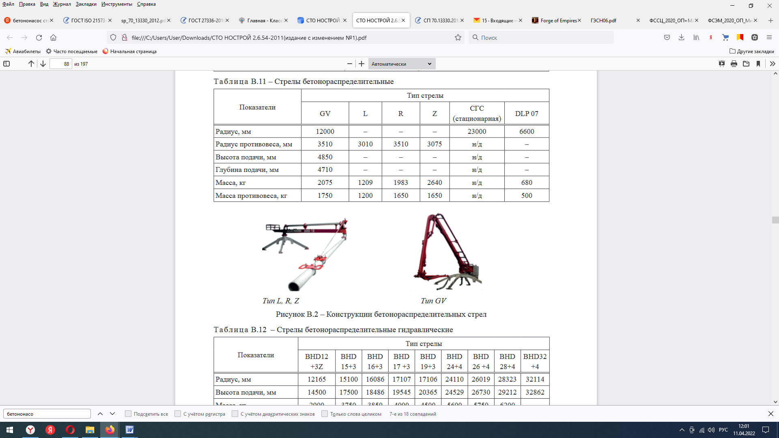Viewport: 779px width, 438px height.
Task: Open shopping cart extension icon
Action: (725, 37)
